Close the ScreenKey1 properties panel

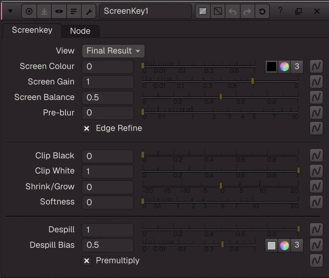click(x=317, y=11)
